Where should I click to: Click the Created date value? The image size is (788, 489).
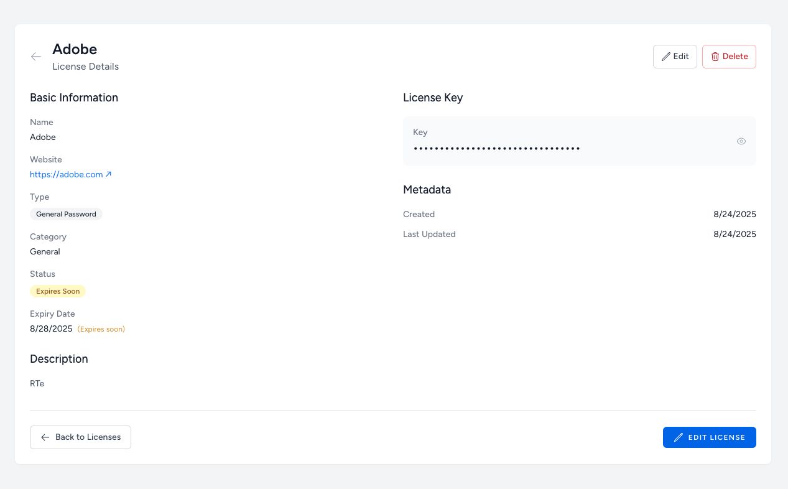pos(735,214)
